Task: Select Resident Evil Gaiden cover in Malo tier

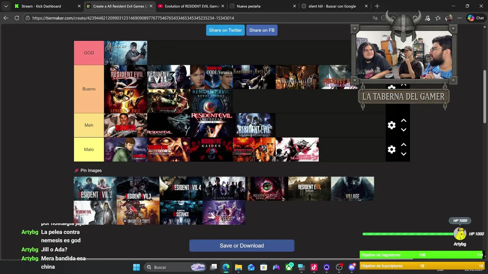Action: pos(211,150)
